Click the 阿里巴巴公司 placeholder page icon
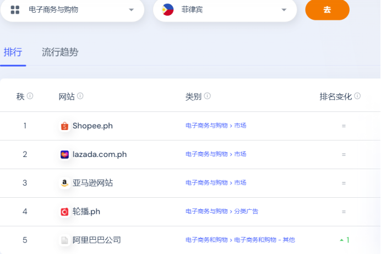381x254 pixels. point(64,240)
